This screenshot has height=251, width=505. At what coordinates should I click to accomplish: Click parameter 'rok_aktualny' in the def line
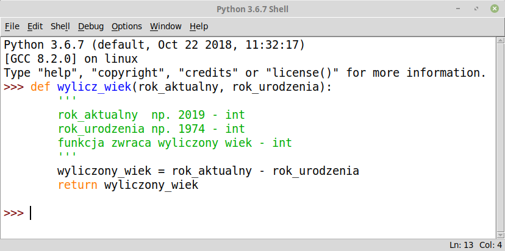tap(179, 87)
